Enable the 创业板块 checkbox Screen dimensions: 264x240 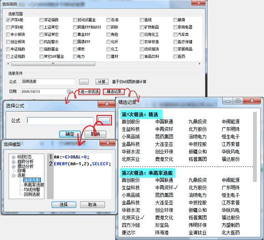[8, 42]
